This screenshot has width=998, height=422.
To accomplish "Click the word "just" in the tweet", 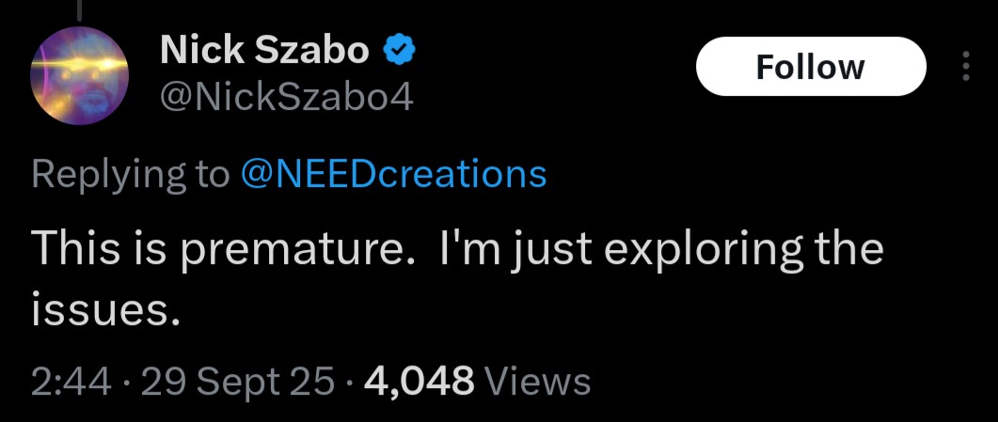I will pyautogui.click(x=551, y=250).
